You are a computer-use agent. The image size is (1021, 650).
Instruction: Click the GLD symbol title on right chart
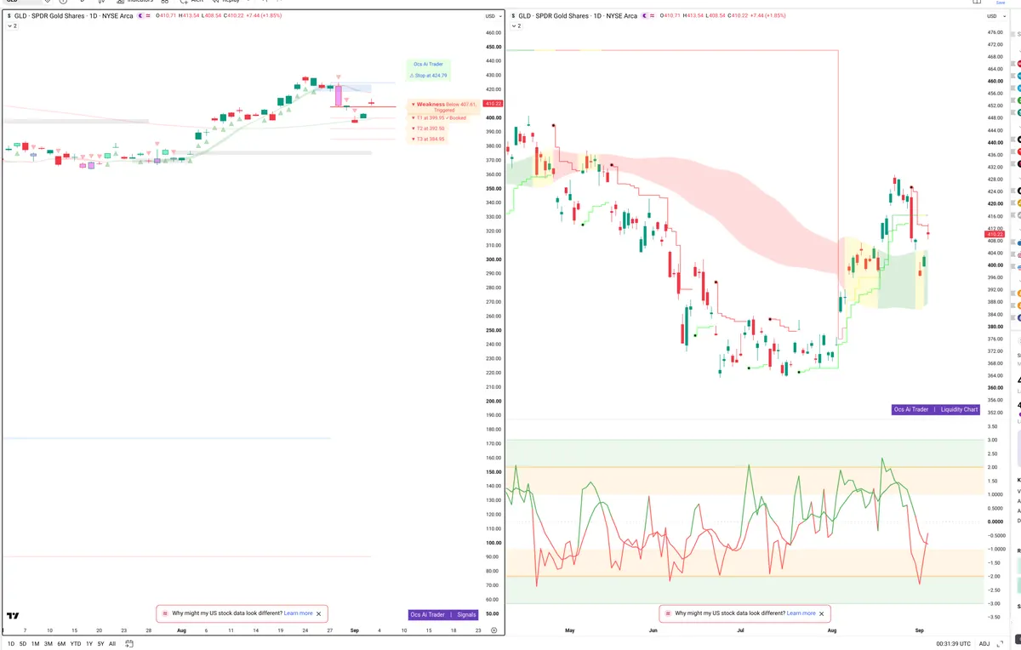pos(576,16)
